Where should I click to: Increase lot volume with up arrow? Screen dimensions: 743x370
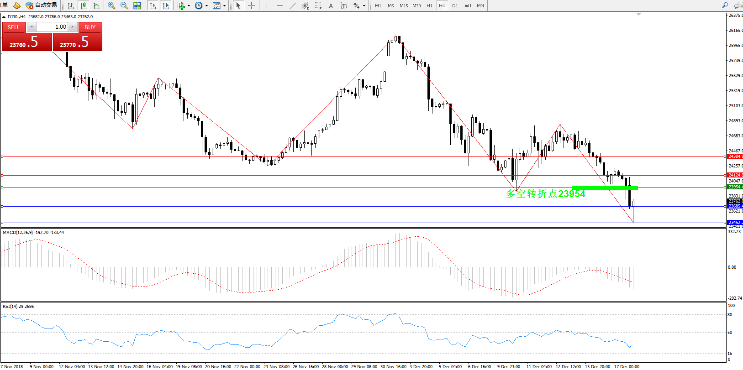[72, 27]
